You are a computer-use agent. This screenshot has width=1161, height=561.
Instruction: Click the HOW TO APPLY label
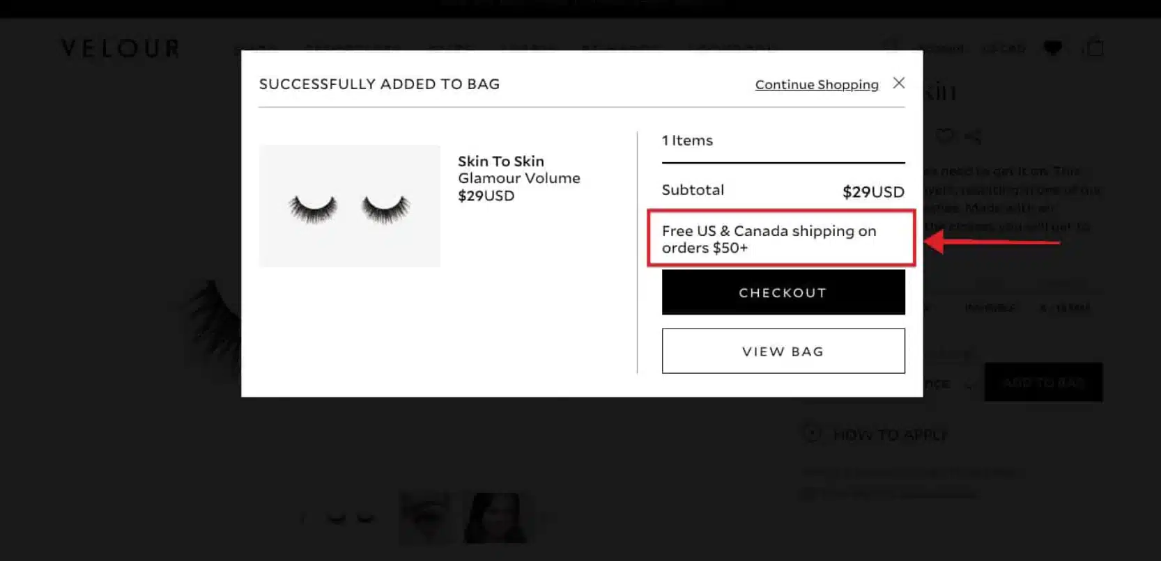click(x=891, y=435)
